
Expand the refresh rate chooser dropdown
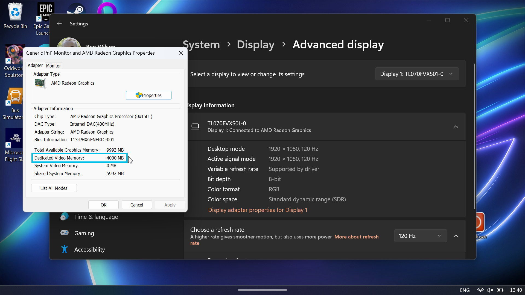pos(421,235)
